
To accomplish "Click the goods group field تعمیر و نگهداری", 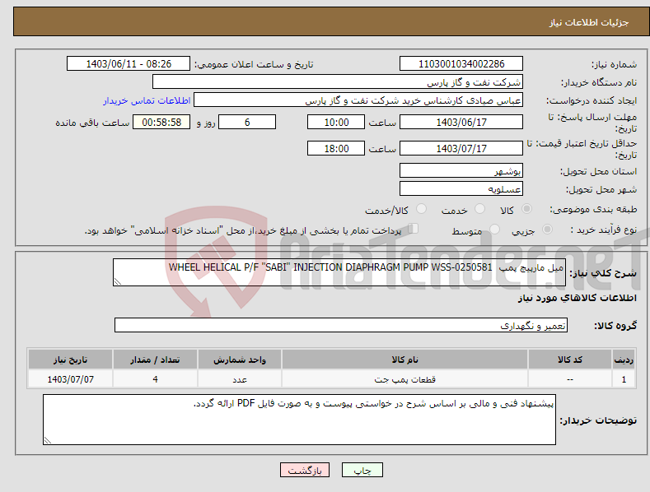I will coord(341,326).
